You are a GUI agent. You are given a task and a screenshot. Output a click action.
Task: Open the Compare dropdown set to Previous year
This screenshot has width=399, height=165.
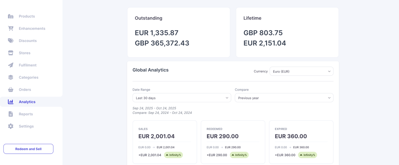(284, 98)
